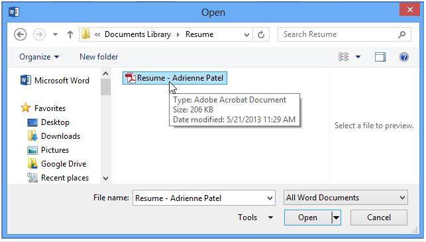Viewport: 426px width, 242px height.
Task: Open Desktop from Favorites
Action: [x=55, y=122]
